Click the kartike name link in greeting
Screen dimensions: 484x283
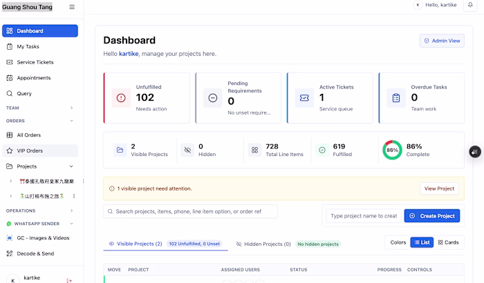(129, 54)
